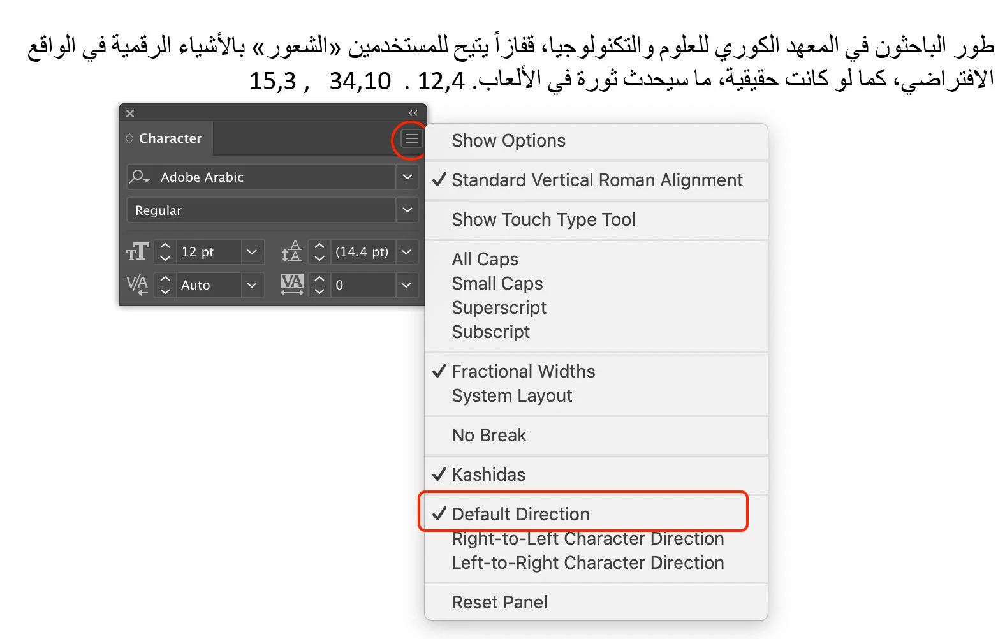Choose Reset Panel from the menu
The height and width of the screenshot is (639, 1005).
[596, 602]
